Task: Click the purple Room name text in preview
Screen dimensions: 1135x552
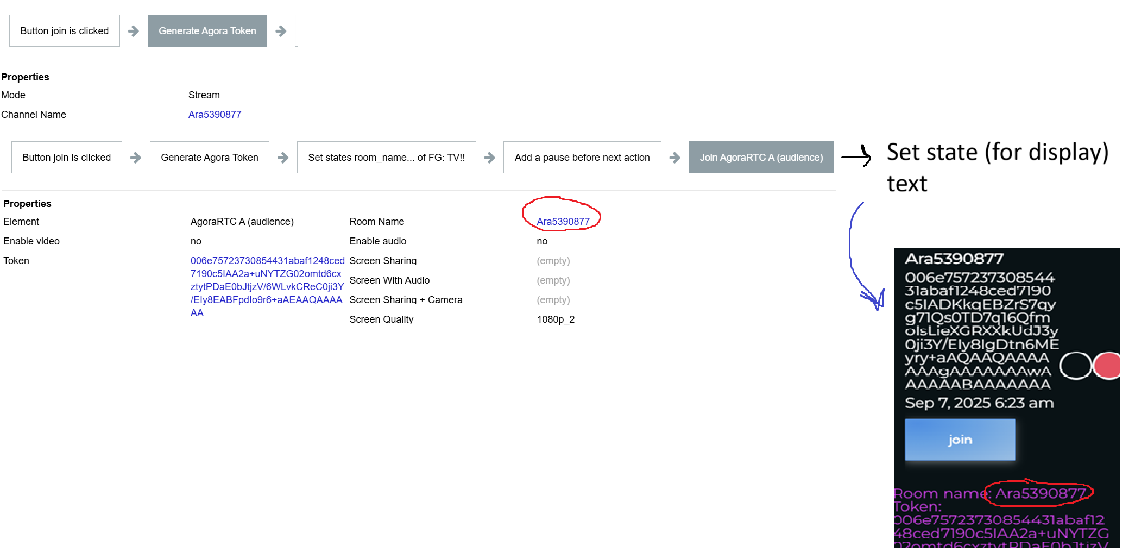Action: pos(989,493)
